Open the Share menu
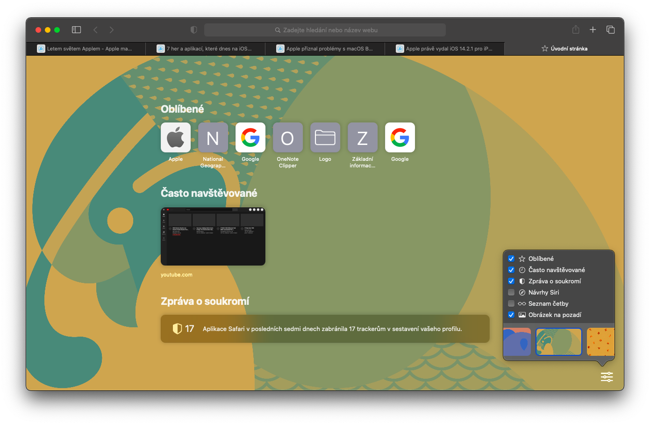 (x=576, y=29)
